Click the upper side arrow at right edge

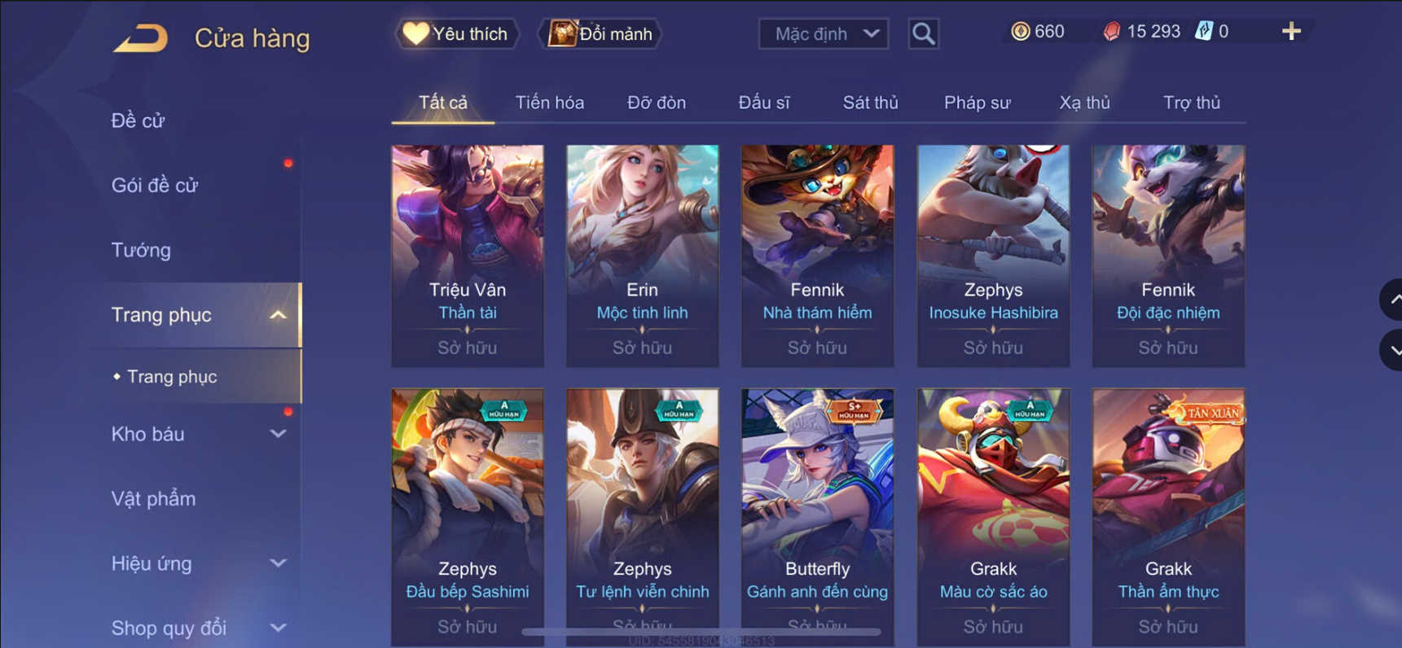click(1392, 299)
